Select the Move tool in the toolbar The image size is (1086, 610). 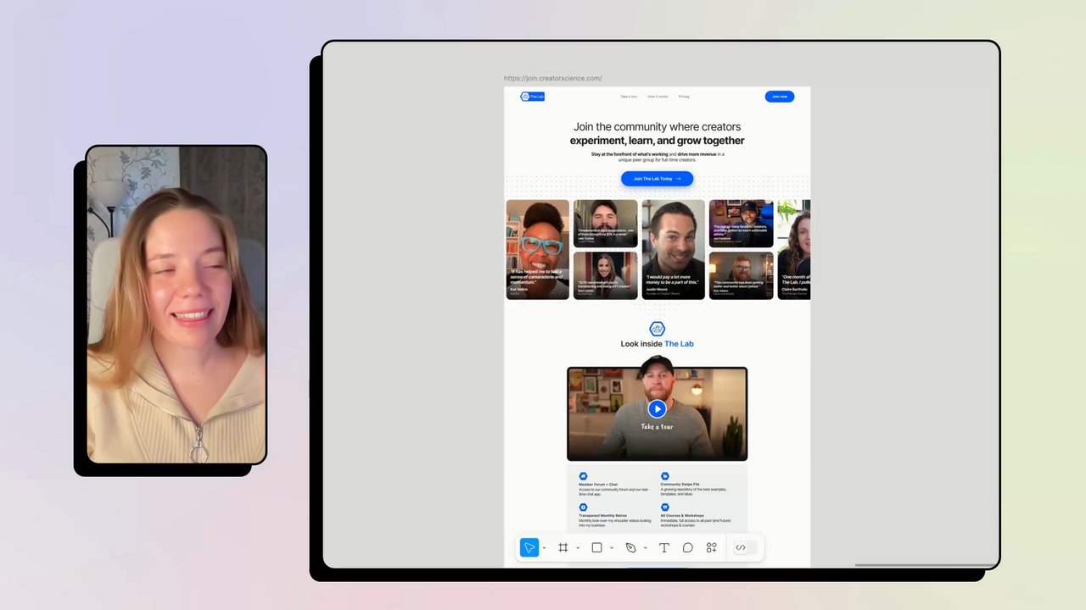tap(529, 548)
